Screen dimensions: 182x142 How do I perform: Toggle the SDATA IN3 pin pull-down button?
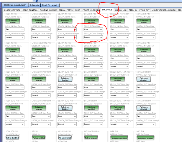click(144, 50)
